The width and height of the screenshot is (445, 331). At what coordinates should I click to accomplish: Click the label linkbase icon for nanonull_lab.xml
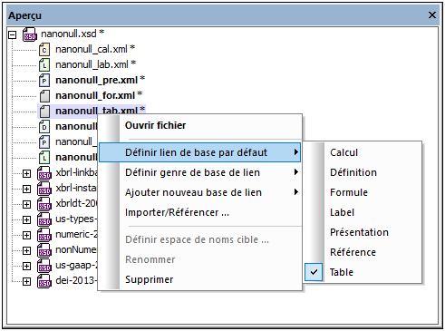tap(44, 65)
